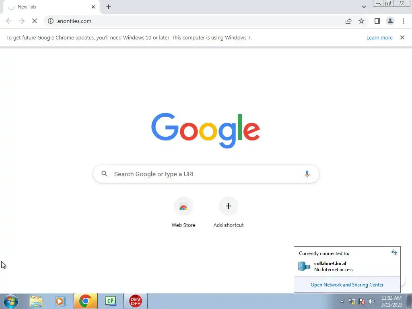Go forward to next page
Image resolution: width=412 pixels, height=309 pixels.
(22, 21)
